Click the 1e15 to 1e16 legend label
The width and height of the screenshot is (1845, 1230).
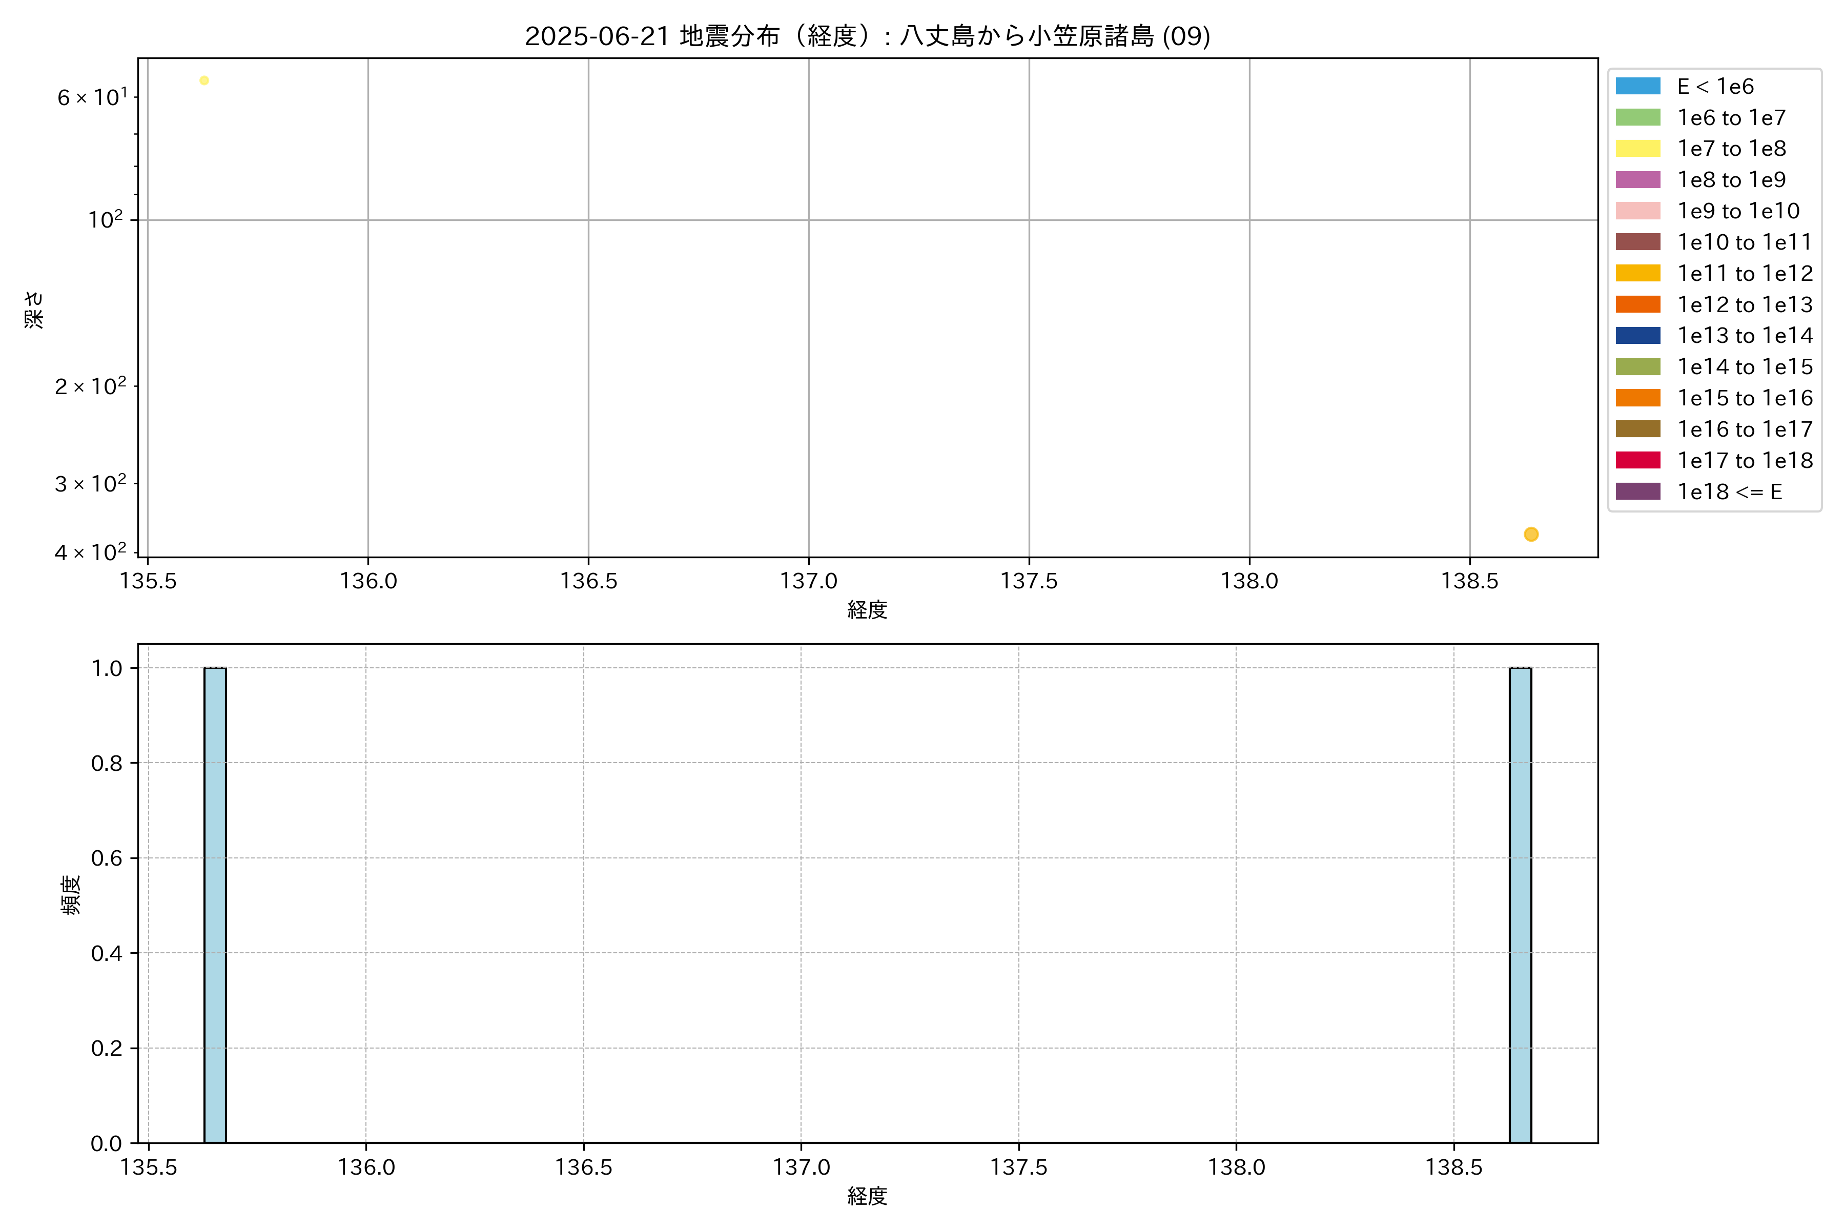click(x=1745, y=399)
